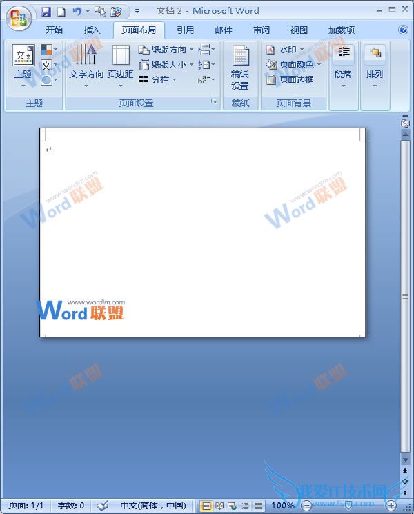
Task: Click the rightmost quick access toolbar icon
Action: pyautogui.click(x=116, y=12)
